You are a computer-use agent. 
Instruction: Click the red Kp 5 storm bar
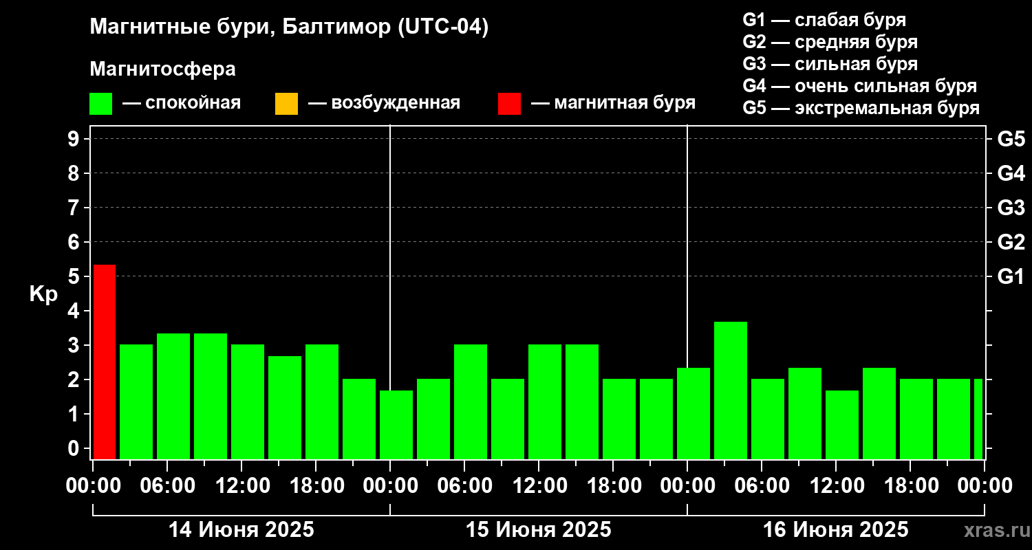105,362
